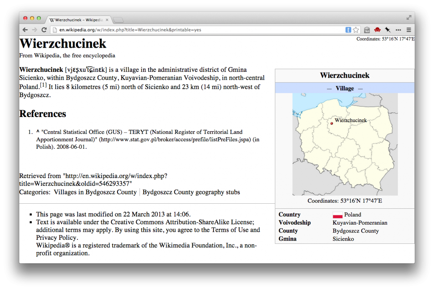Viewport: 434px width, 290px height.
Task: Follow the [1] citation superscript link
Action: click(x=43, y=85)
